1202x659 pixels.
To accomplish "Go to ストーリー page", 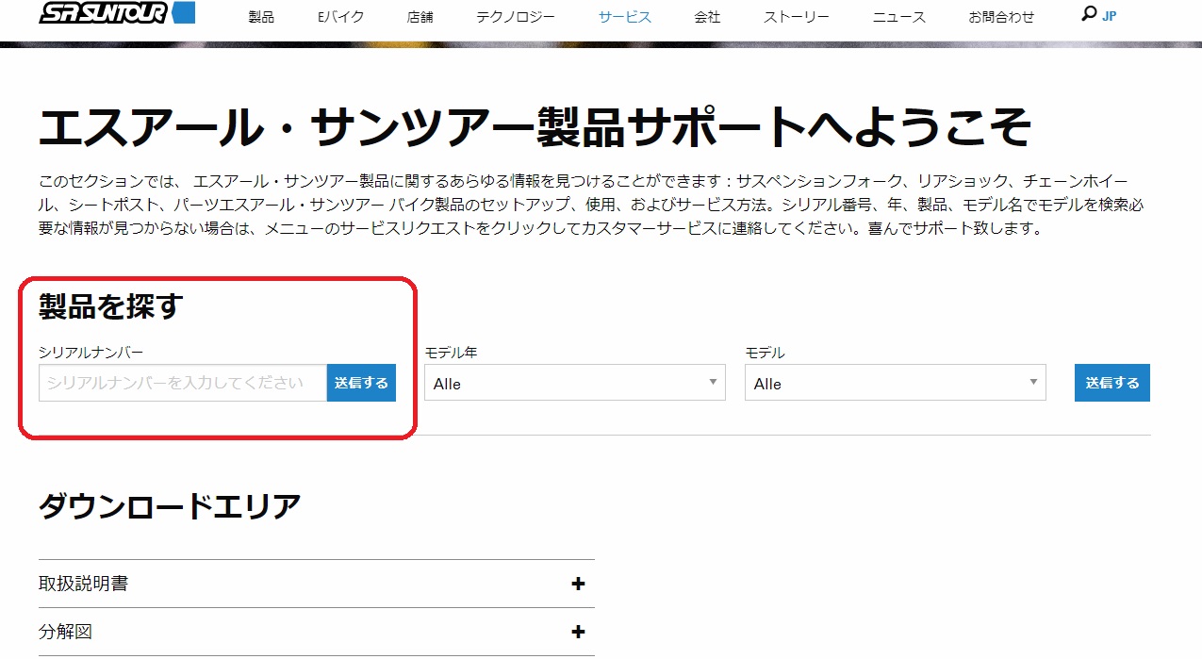I will (x=797, y=17).
